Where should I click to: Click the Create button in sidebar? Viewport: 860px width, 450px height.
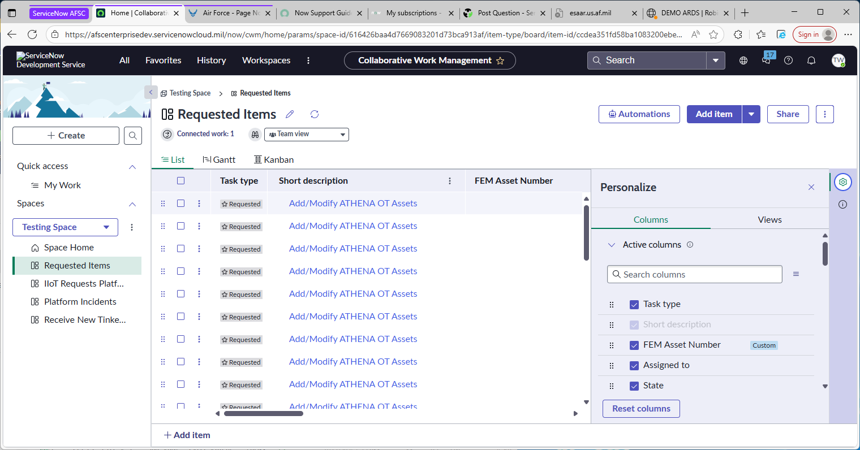coord(66,136)
